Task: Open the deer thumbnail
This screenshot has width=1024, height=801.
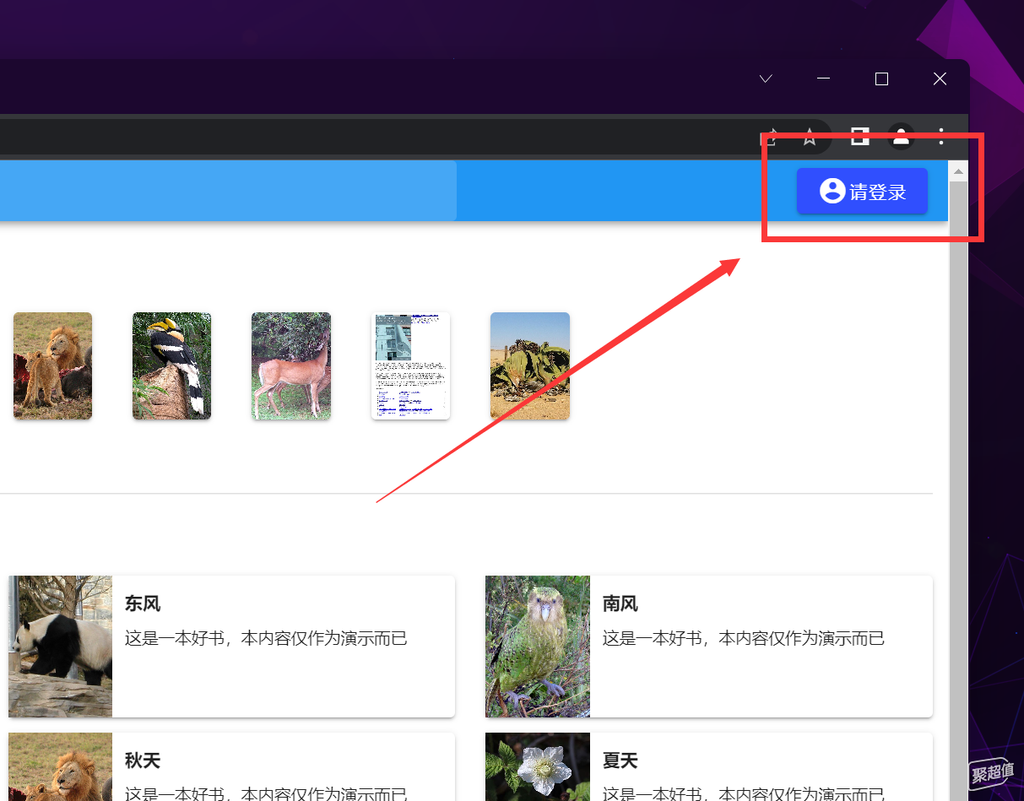Action: click(x=291, y=365)
